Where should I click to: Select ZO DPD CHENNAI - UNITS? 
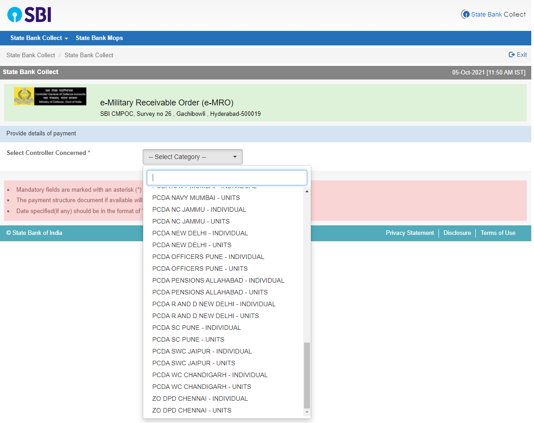192,410
